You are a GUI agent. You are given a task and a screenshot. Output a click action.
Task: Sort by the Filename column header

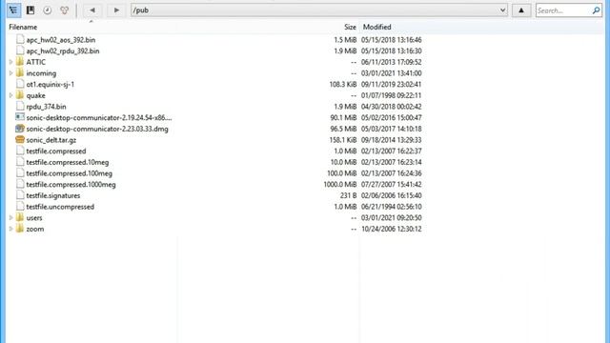[x=23, y=27]
